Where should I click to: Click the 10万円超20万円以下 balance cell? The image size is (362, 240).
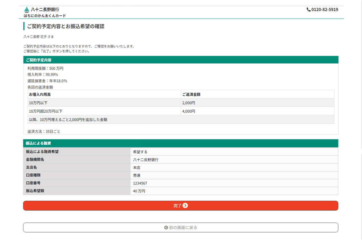pos(46,111)
